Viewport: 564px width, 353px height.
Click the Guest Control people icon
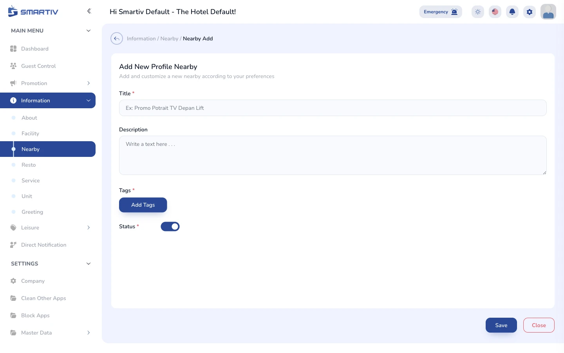point(13,66)
